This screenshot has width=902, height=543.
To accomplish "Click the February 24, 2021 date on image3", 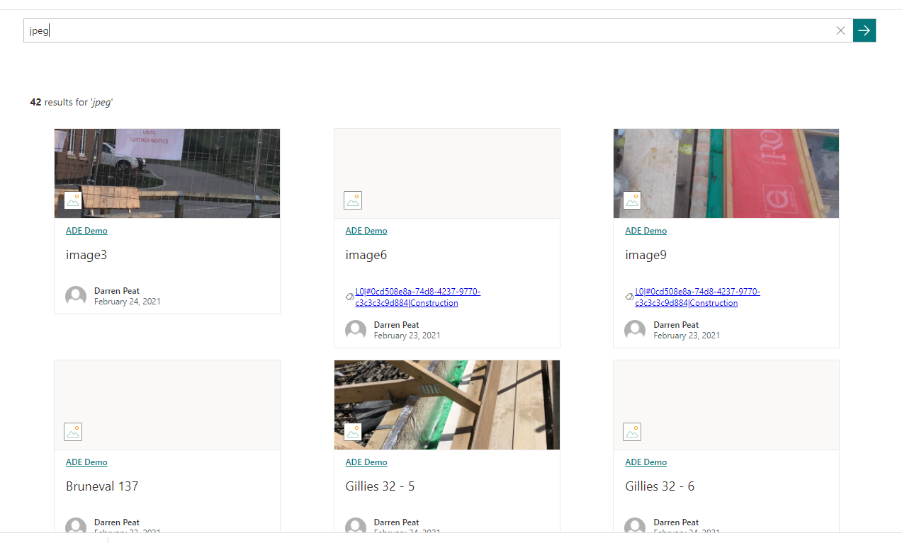I will (x=128, y=302).
